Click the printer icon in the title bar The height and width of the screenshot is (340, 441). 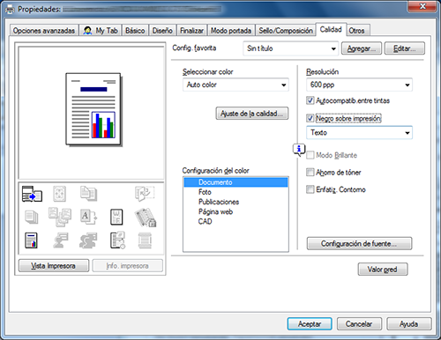coord(10,10)
